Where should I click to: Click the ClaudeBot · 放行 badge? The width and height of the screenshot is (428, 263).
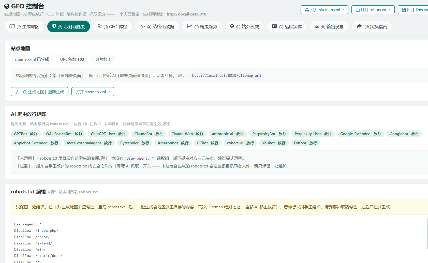149,134
